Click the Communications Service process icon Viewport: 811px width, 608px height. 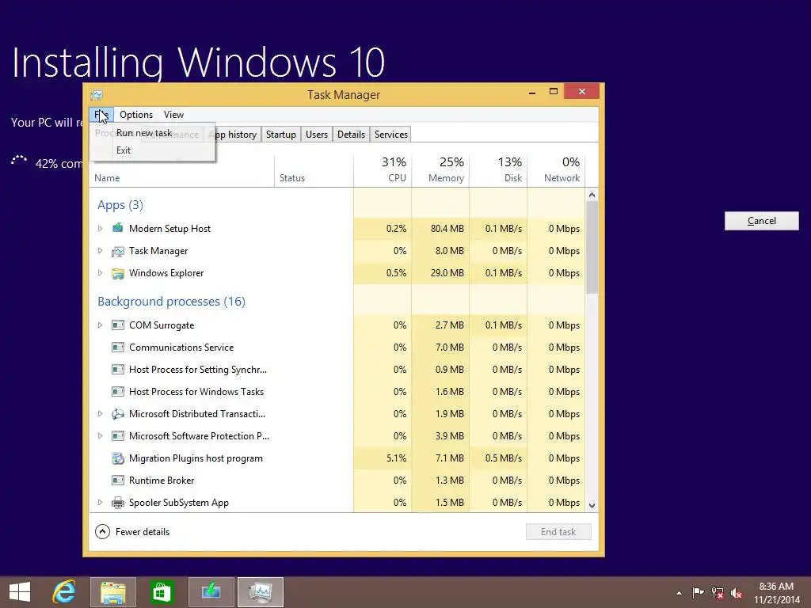click(x=118, y=348)
